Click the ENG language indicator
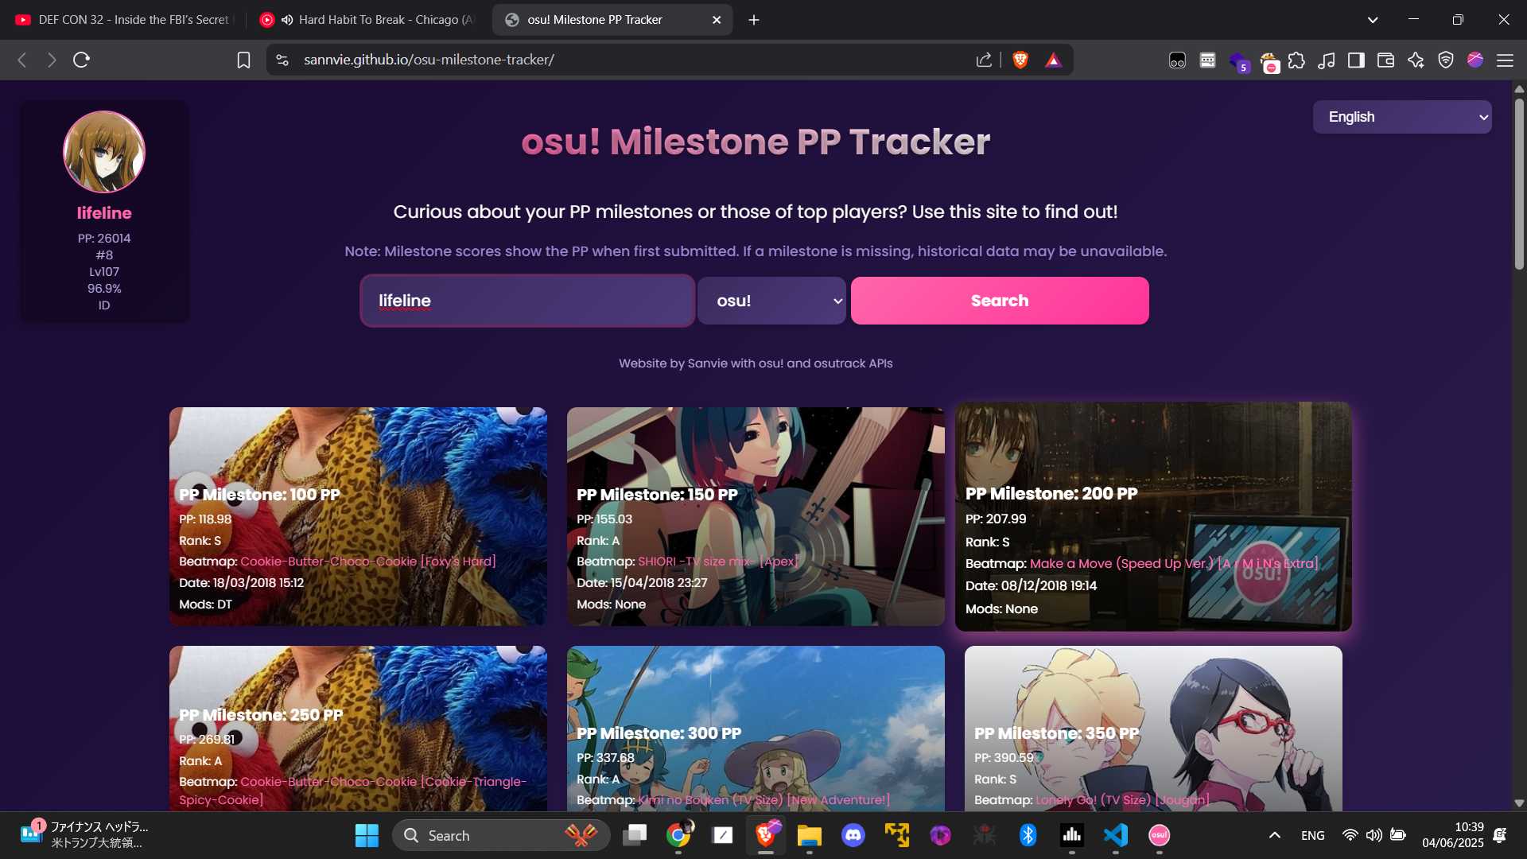 click(x=1313, y=835)
